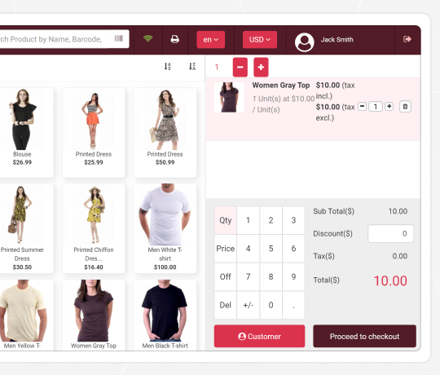Sort products Z to A

click(x=192, y=67)
